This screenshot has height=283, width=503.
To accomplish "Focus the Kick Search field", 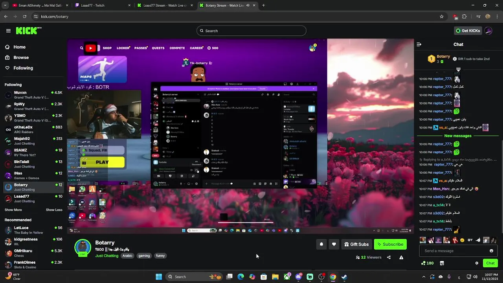I will click(251, 31).
